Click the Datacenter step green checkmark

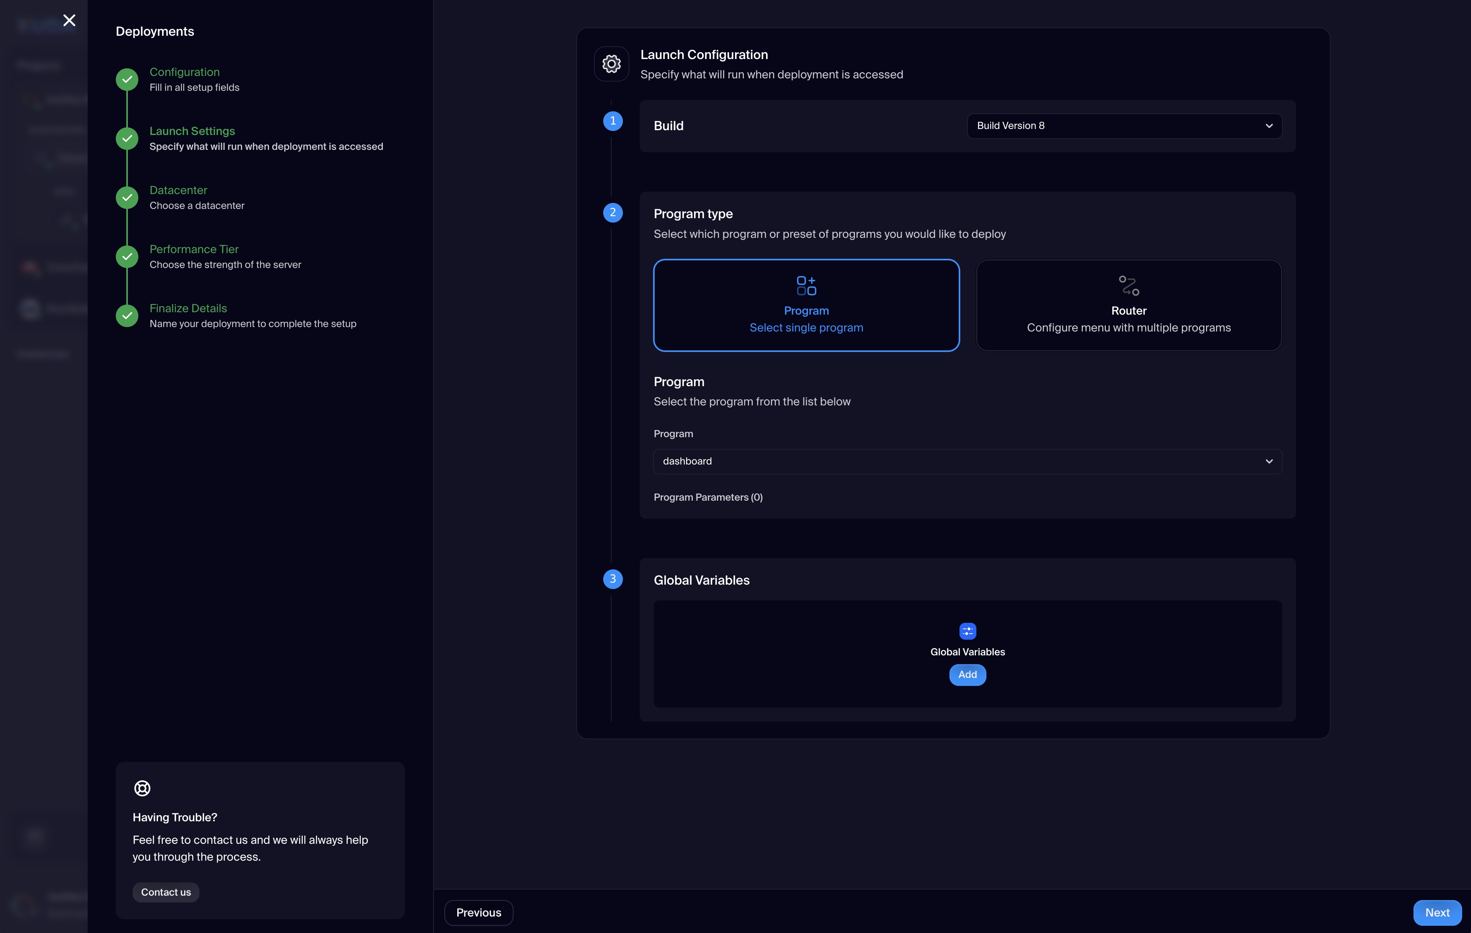tap(127, 197)
